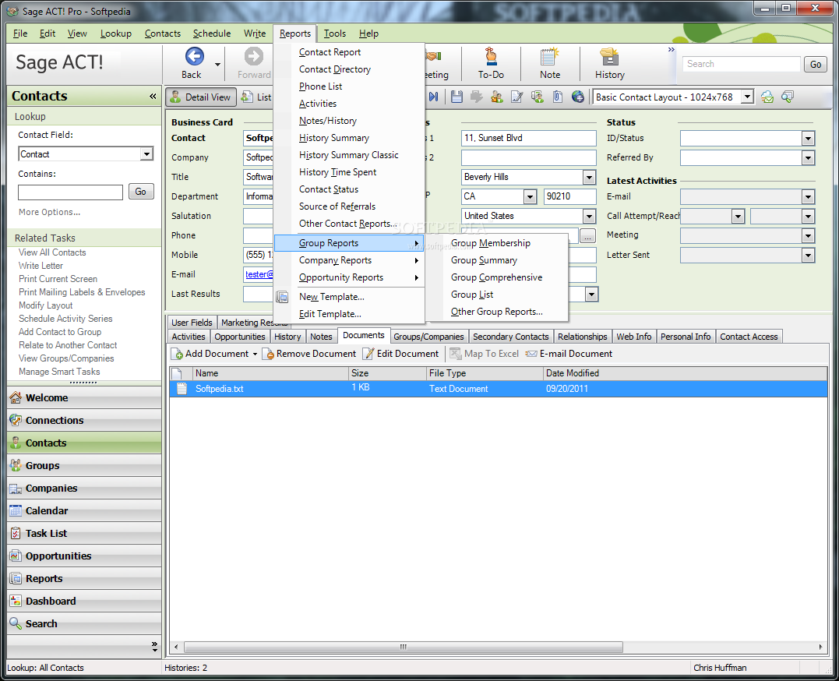This screenshot has width=839, height=681.
Task: Open Task List in the navigation bar
Action: 84,533
